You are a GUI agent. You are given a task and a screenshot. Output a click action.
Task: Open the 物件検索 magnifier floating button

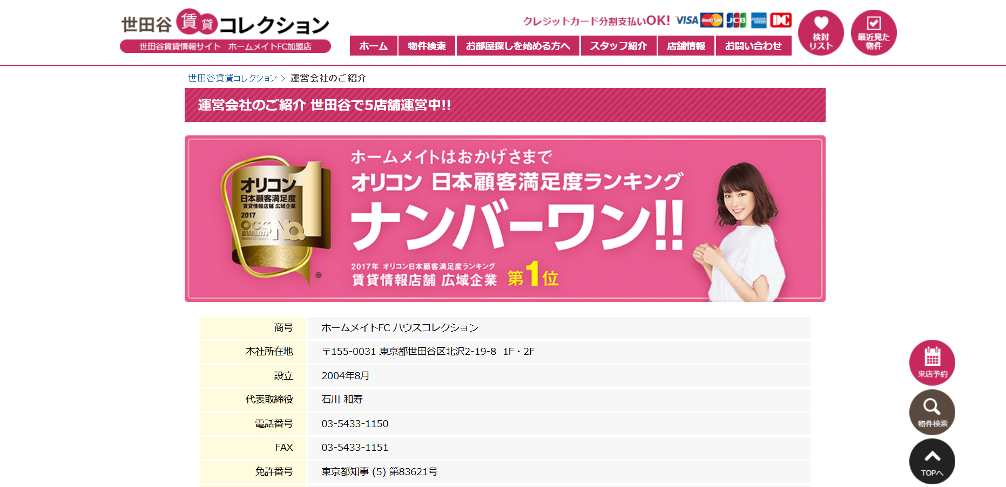[931, 412]
